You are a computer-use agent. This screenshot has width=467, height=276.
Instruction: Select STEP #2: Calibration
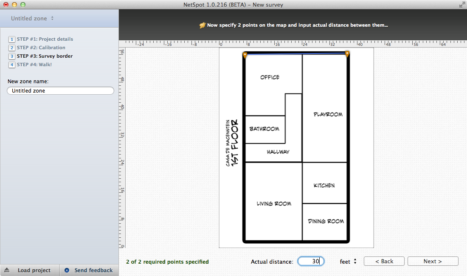pos(41,48)
